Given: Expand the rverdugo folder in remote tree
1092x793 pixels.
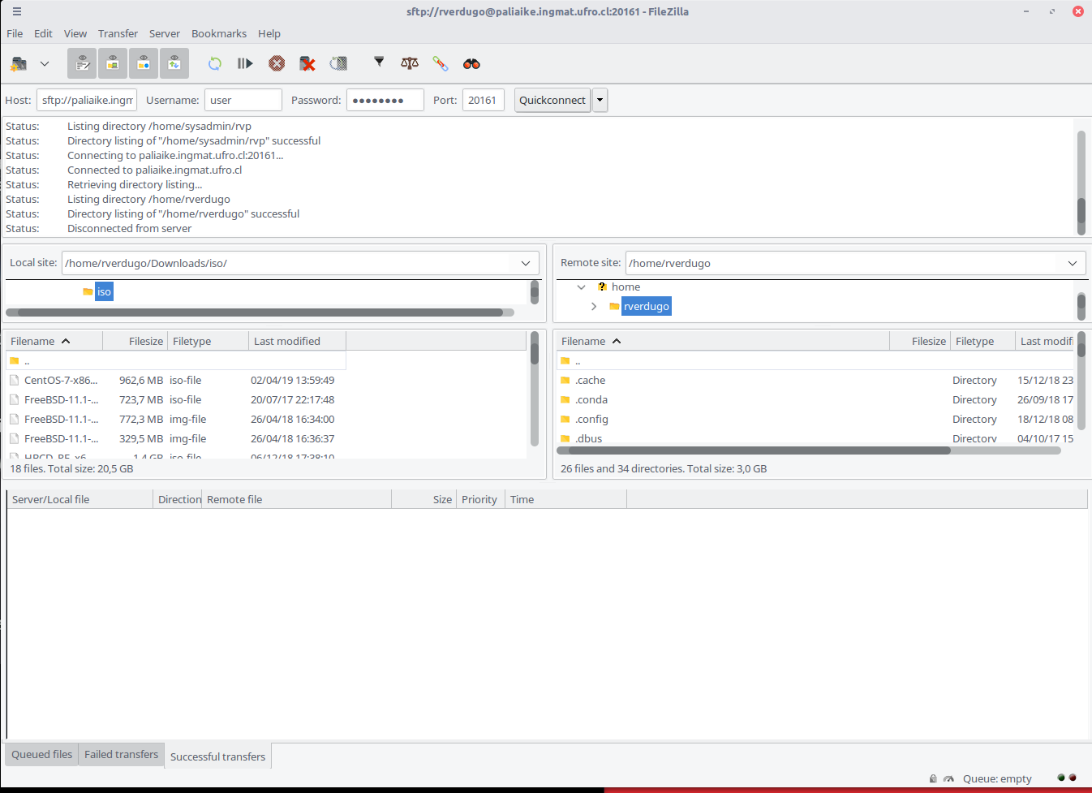Looking at the screenshot, I should click(x=594, y=306).
